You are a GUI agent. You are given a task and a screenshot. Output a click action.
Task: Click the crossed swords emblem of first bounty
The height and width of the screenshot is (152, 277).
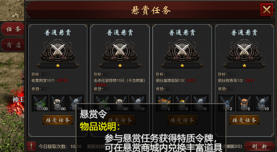[x=58, y=50]
